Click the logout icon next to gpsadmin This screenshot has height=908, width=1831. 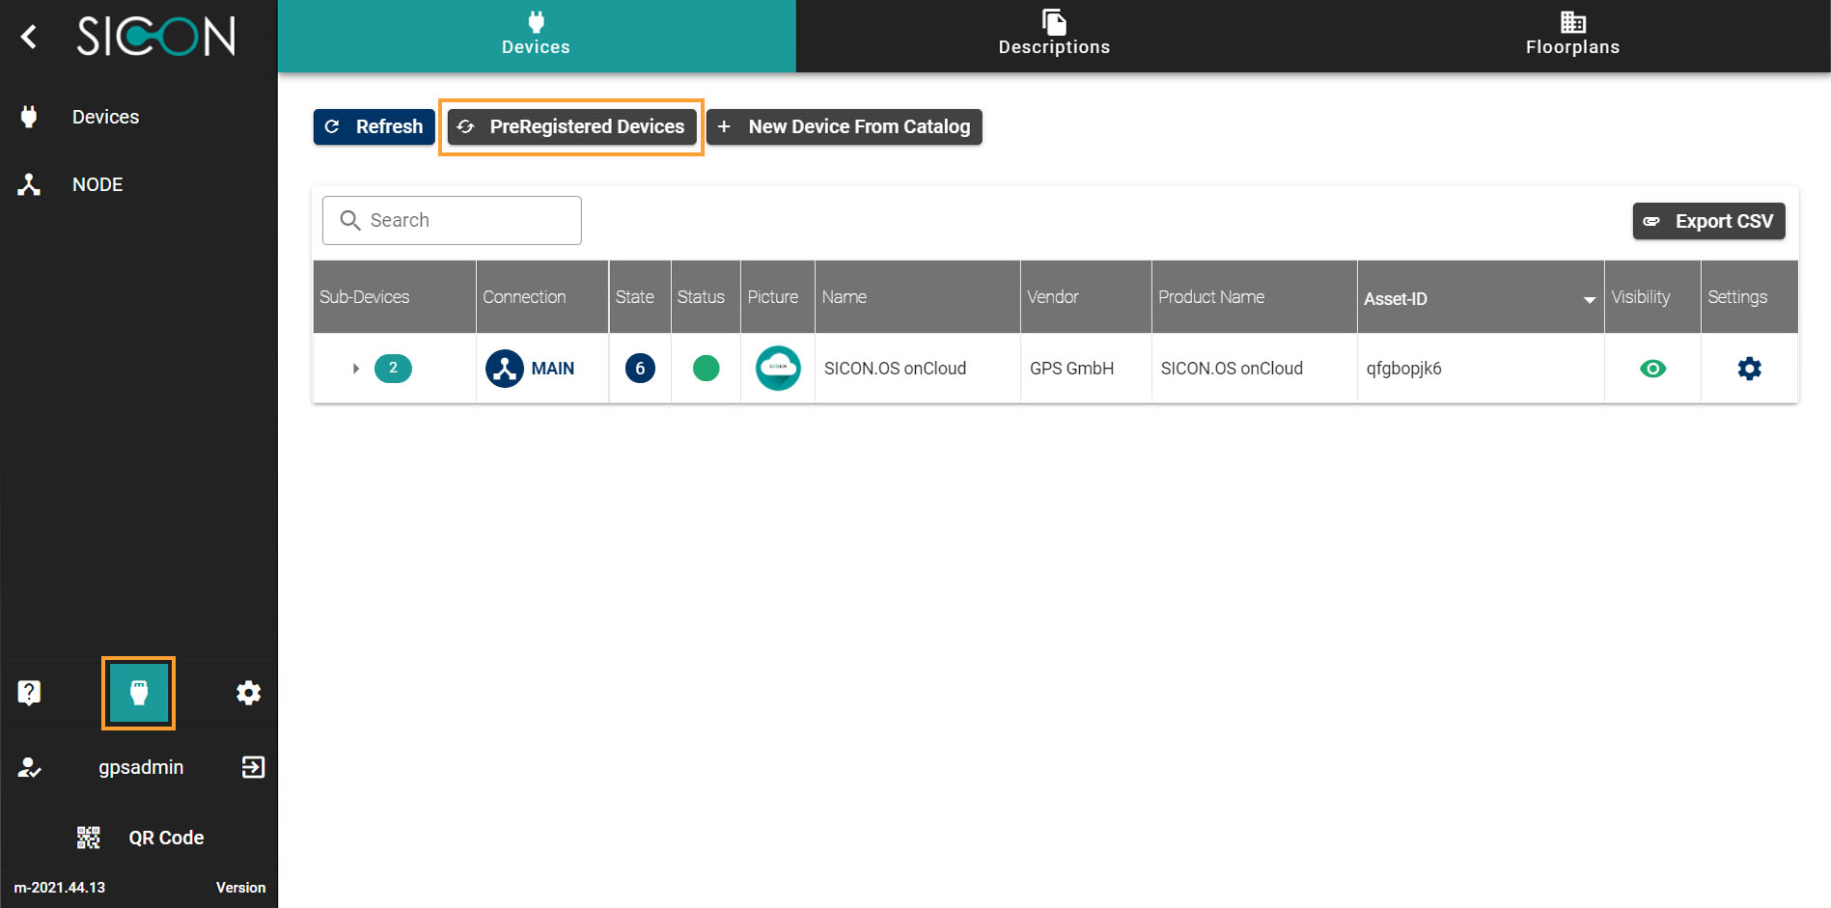tap(253, 767)
